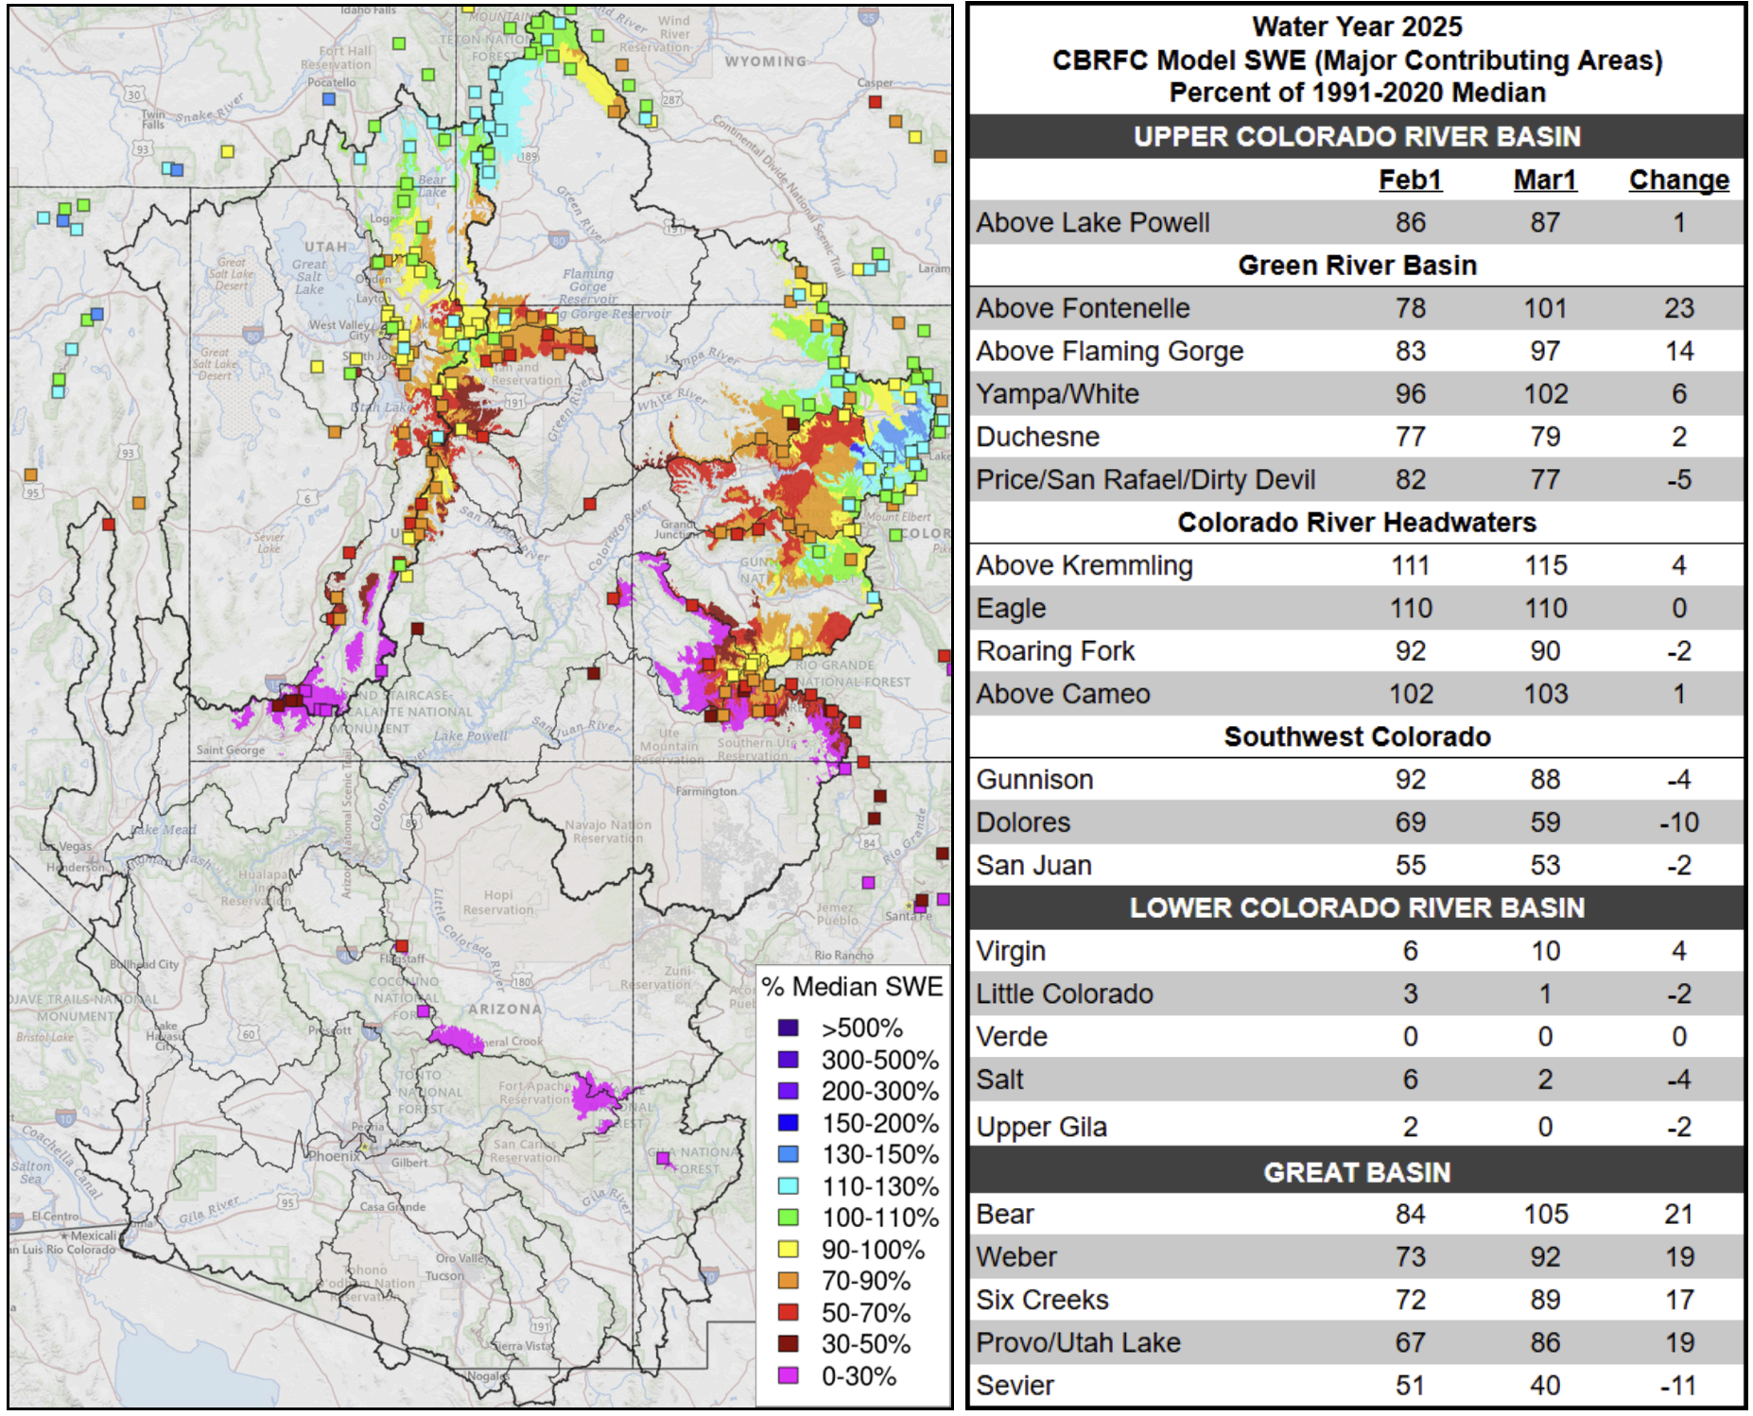Image resolution: width=1753 pixels, height=1416 pixels.
Task: Click the Route 287 highway shield
Action: tap(671, 99)
